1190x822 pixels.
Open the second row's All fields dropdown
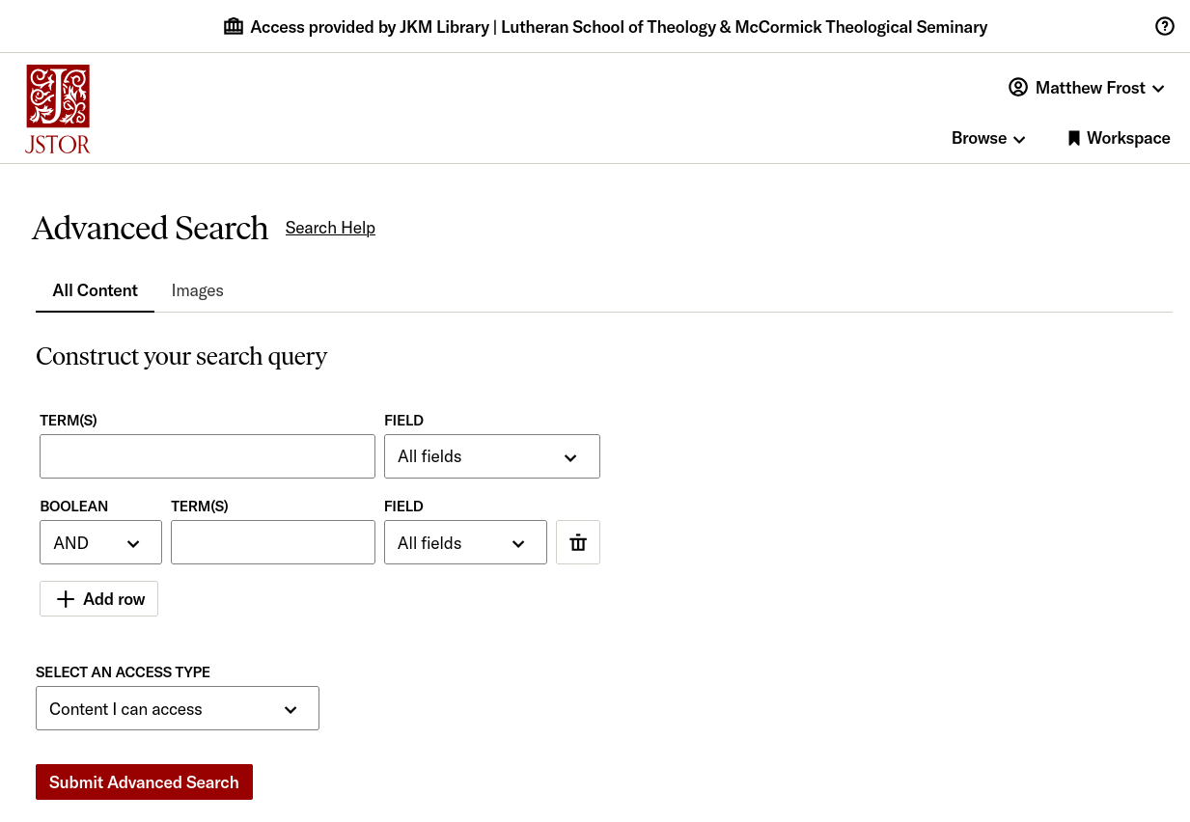click(465, 541)
